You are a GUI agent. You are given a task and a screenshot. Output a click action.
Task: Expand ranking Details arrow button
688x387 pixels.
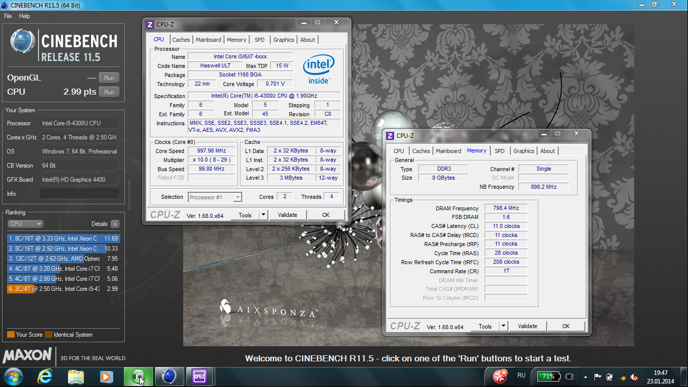(x=115, y=224)
